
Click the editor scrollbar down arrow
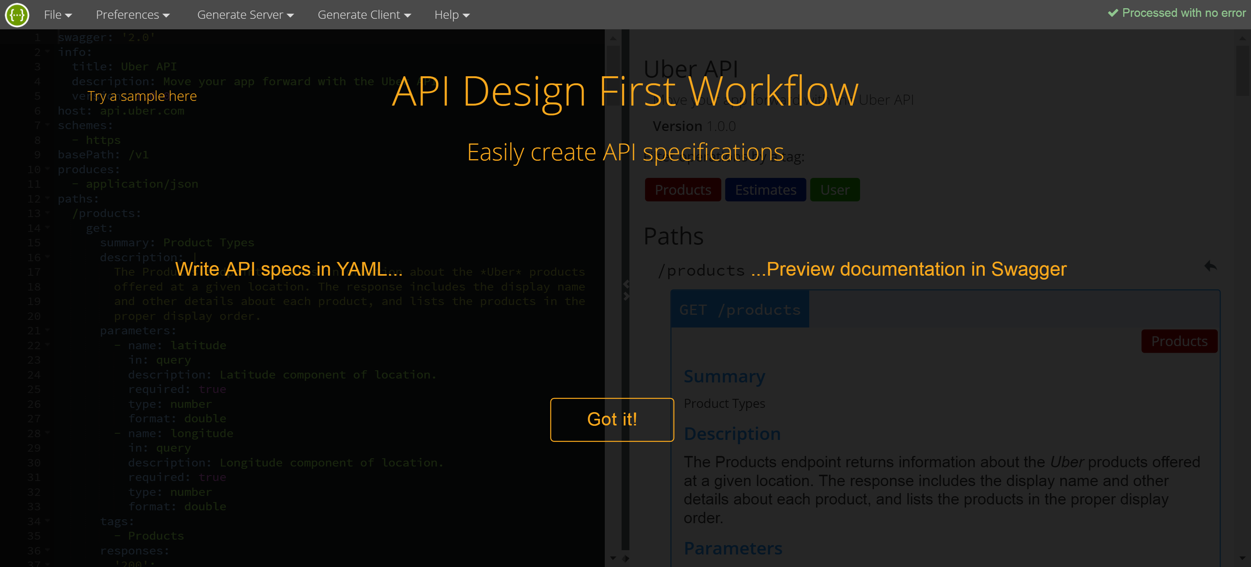coord(613,558)
